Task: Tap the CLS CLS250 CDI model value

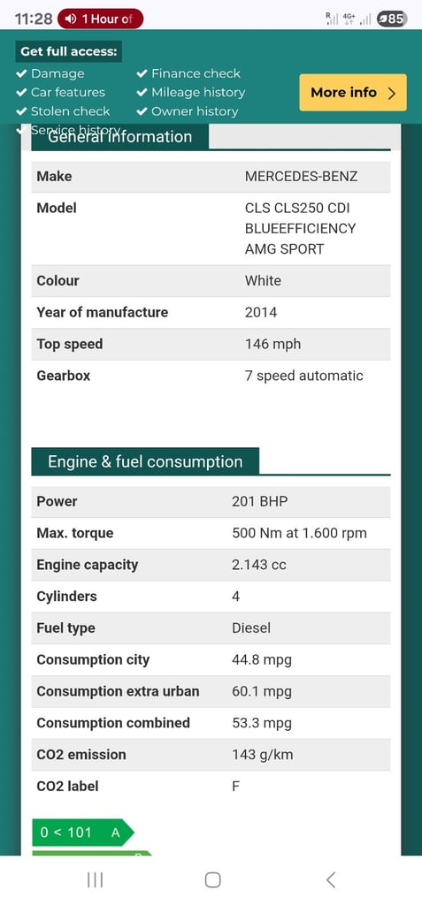Action: coord(301,229)
